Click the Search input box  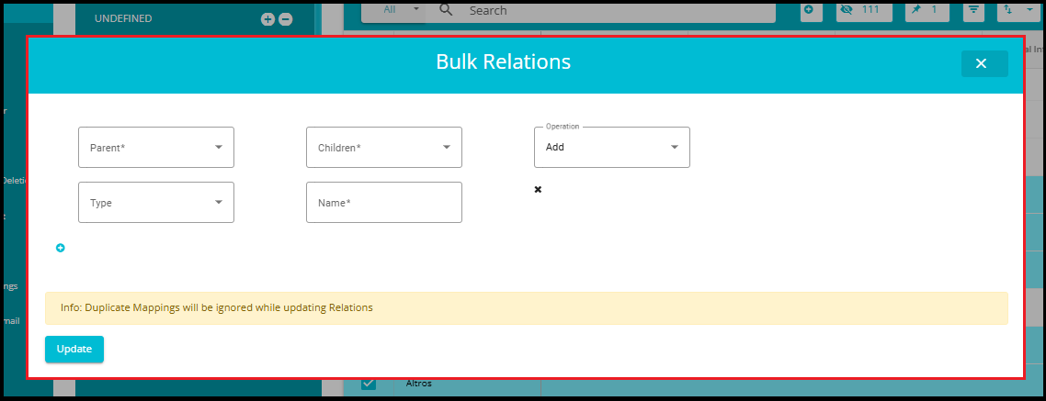[x=600, y=11]
